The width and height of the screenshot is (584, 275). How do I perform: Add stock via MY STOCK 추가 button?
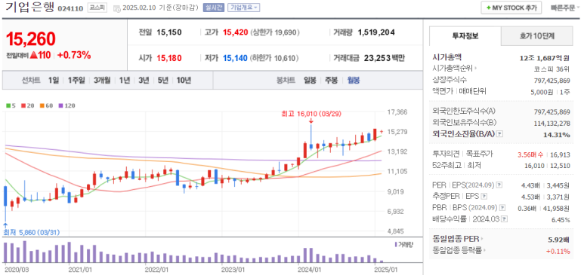511,8
